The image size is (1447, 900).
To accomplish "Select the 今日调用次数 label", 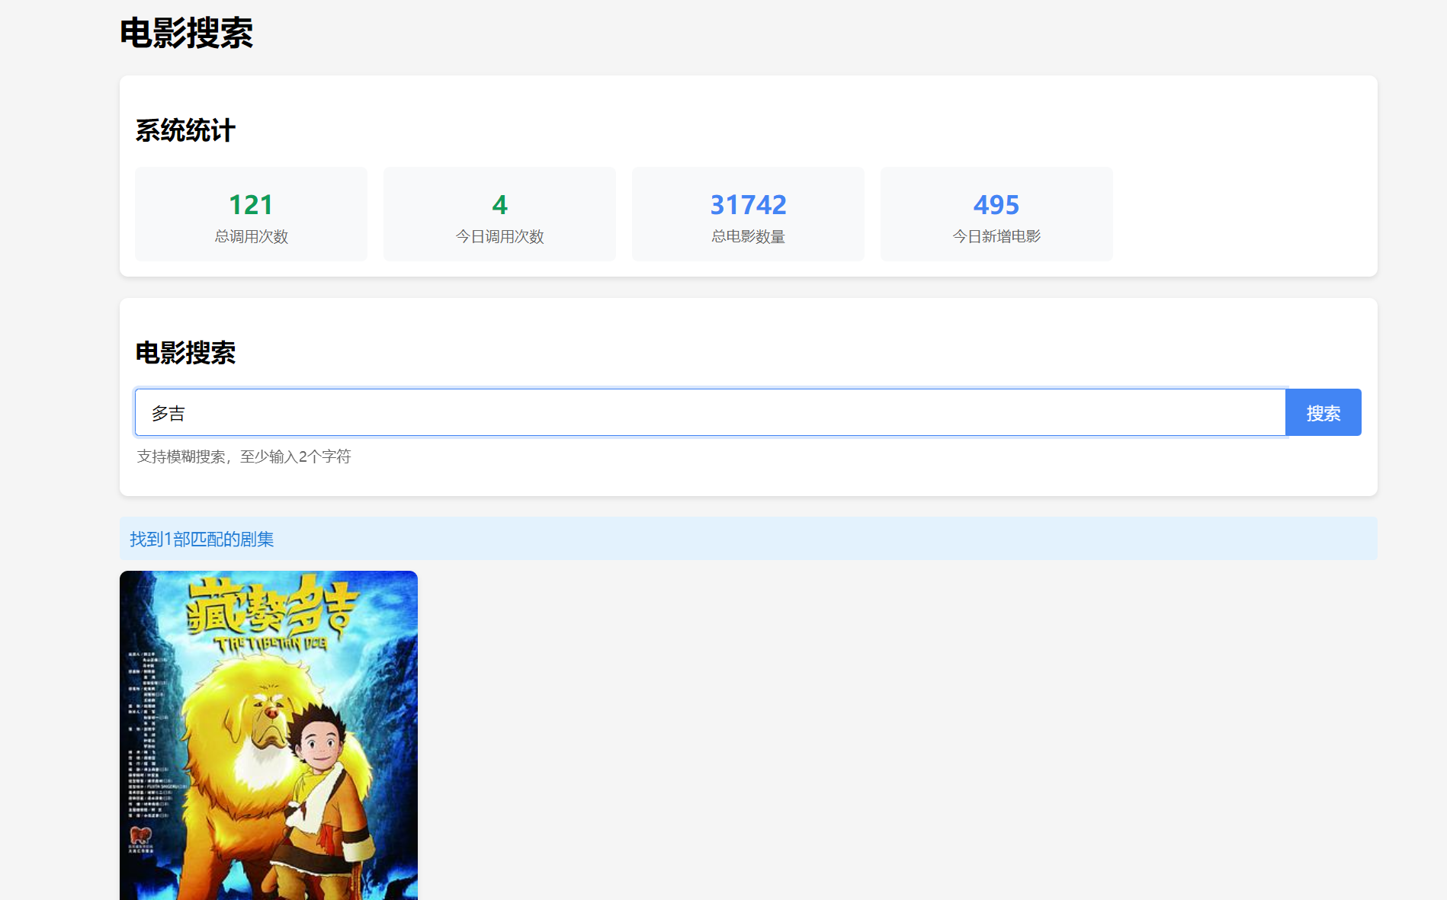I will pos(499,237).
